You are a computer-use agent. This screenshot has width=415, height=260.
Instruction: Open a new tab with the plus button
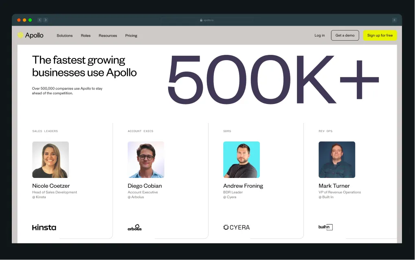point(394,20)
